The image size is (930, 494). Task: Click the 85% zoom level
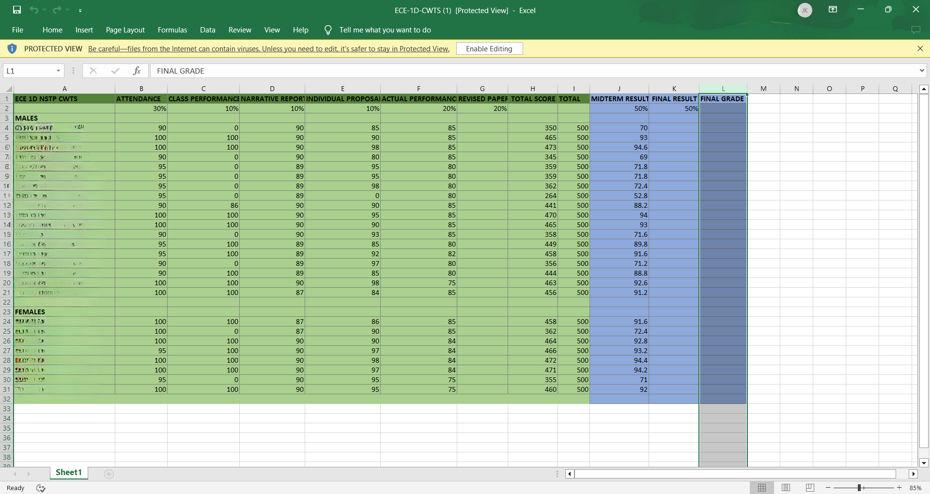(915, 488)
